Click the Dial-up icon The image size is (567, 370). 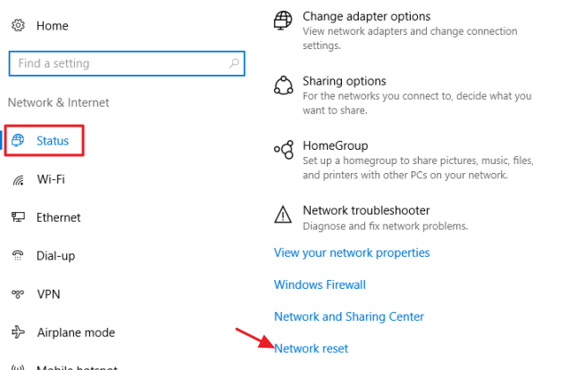click(x=18, y=256)
